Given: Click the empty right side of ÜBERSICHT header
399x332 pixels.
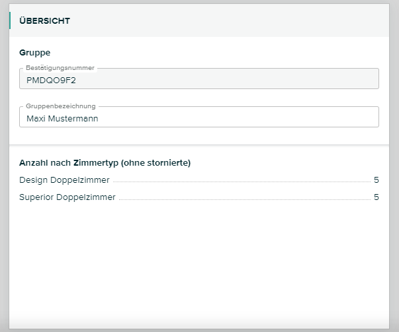Looking at the screenshot, I should [265, 21].
